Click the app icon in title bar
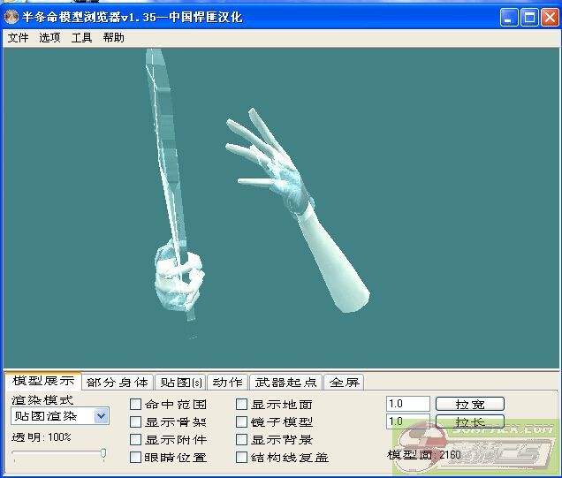Image resolution: width=562 pixels, height=478 pixels. [11, 17]
